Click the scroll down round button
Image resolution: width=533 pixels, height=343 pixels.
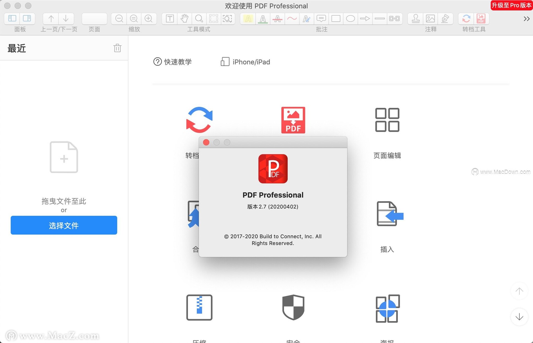pos(519,317)
